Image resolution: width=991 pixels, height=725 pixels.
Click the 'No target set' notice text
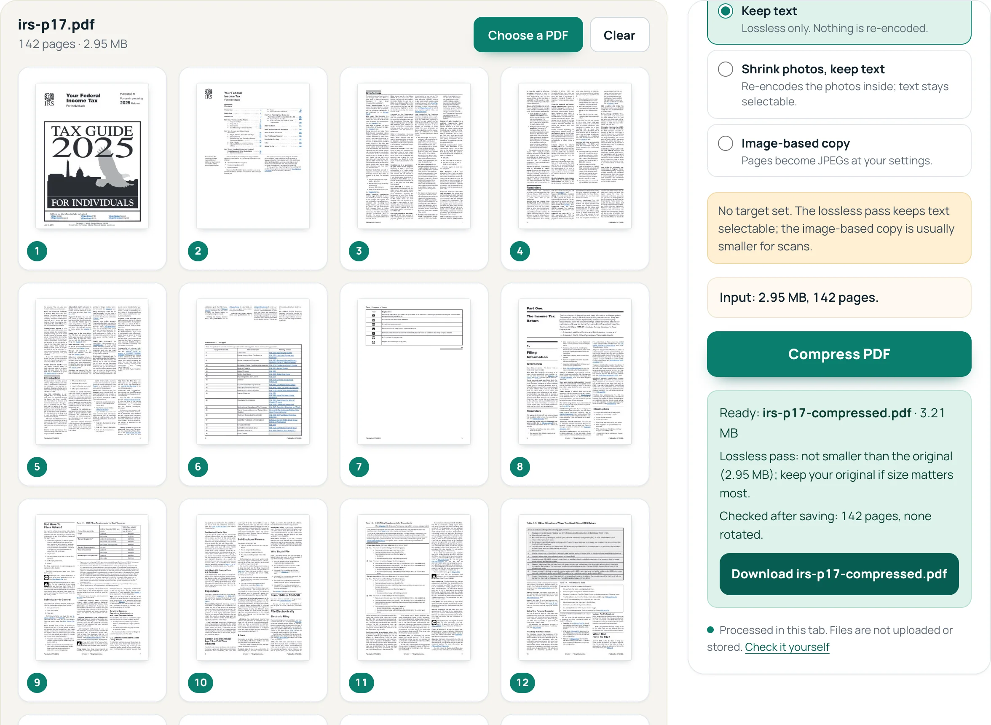click(x=836, y=228)
